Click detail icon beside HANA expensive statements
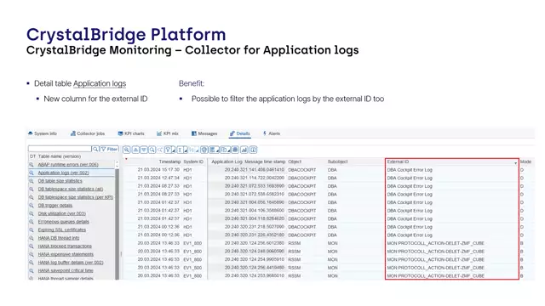This screenshot has width=545, height=306. tap(32, 254)
